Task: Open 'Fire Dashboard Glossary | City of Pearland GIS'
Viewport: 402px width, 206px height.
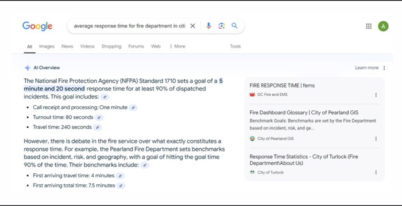Action: (304, 113)
